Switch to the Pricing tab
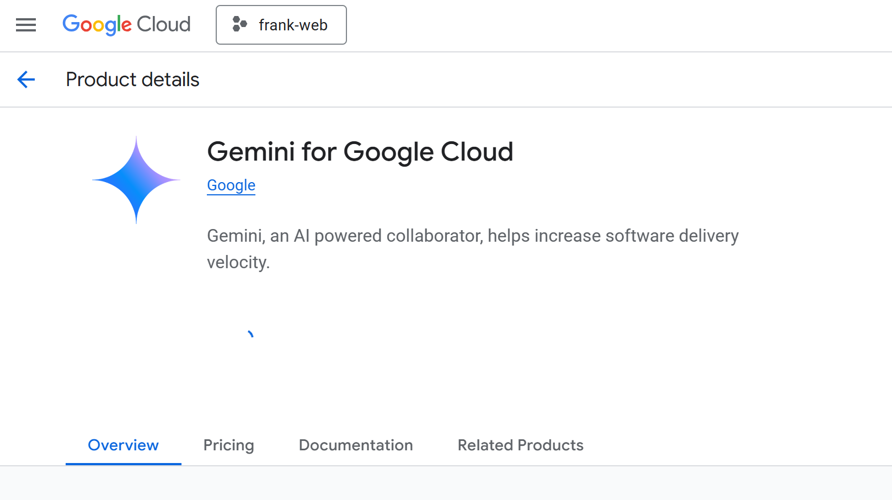Image resolution: width=892 pixels, height=500 pixels. [229, 445]
